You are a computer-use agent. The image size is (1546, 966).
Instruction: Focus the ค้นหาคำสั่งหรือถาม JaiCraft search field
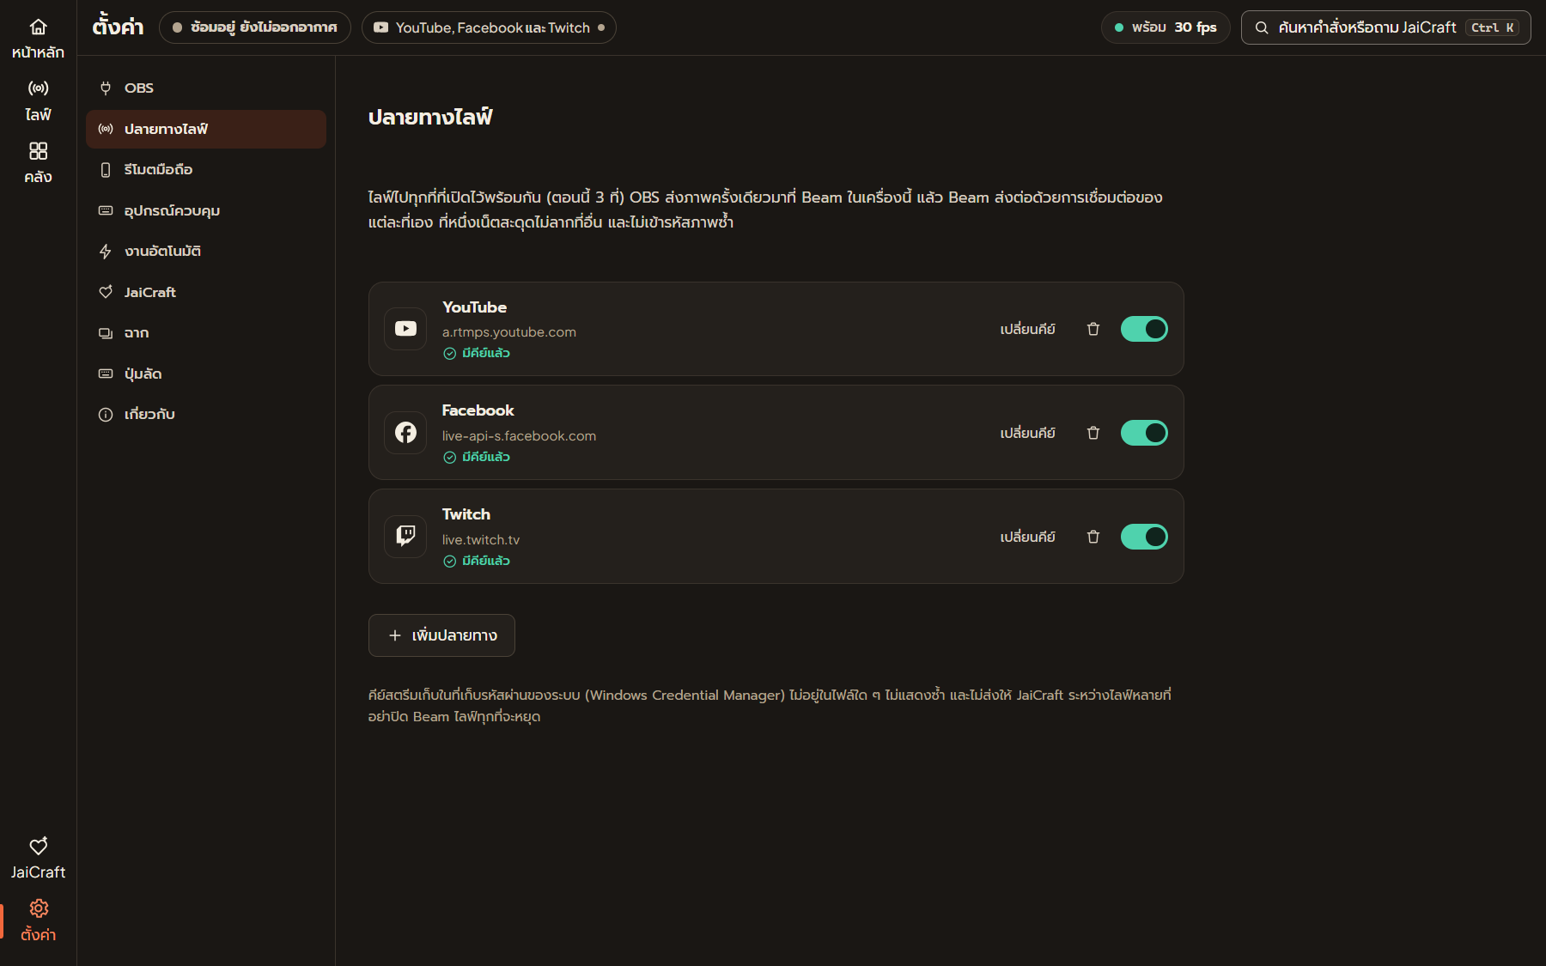click(1385, 27)
